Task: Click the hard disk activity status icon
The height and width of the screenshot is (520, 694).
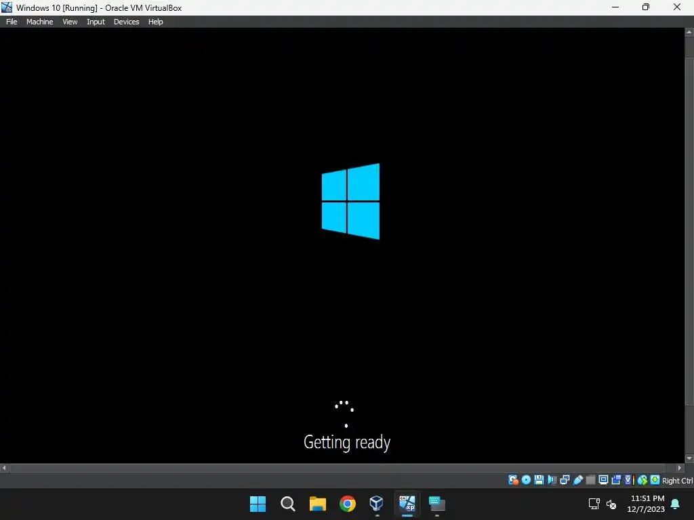Action: point(514,480)
